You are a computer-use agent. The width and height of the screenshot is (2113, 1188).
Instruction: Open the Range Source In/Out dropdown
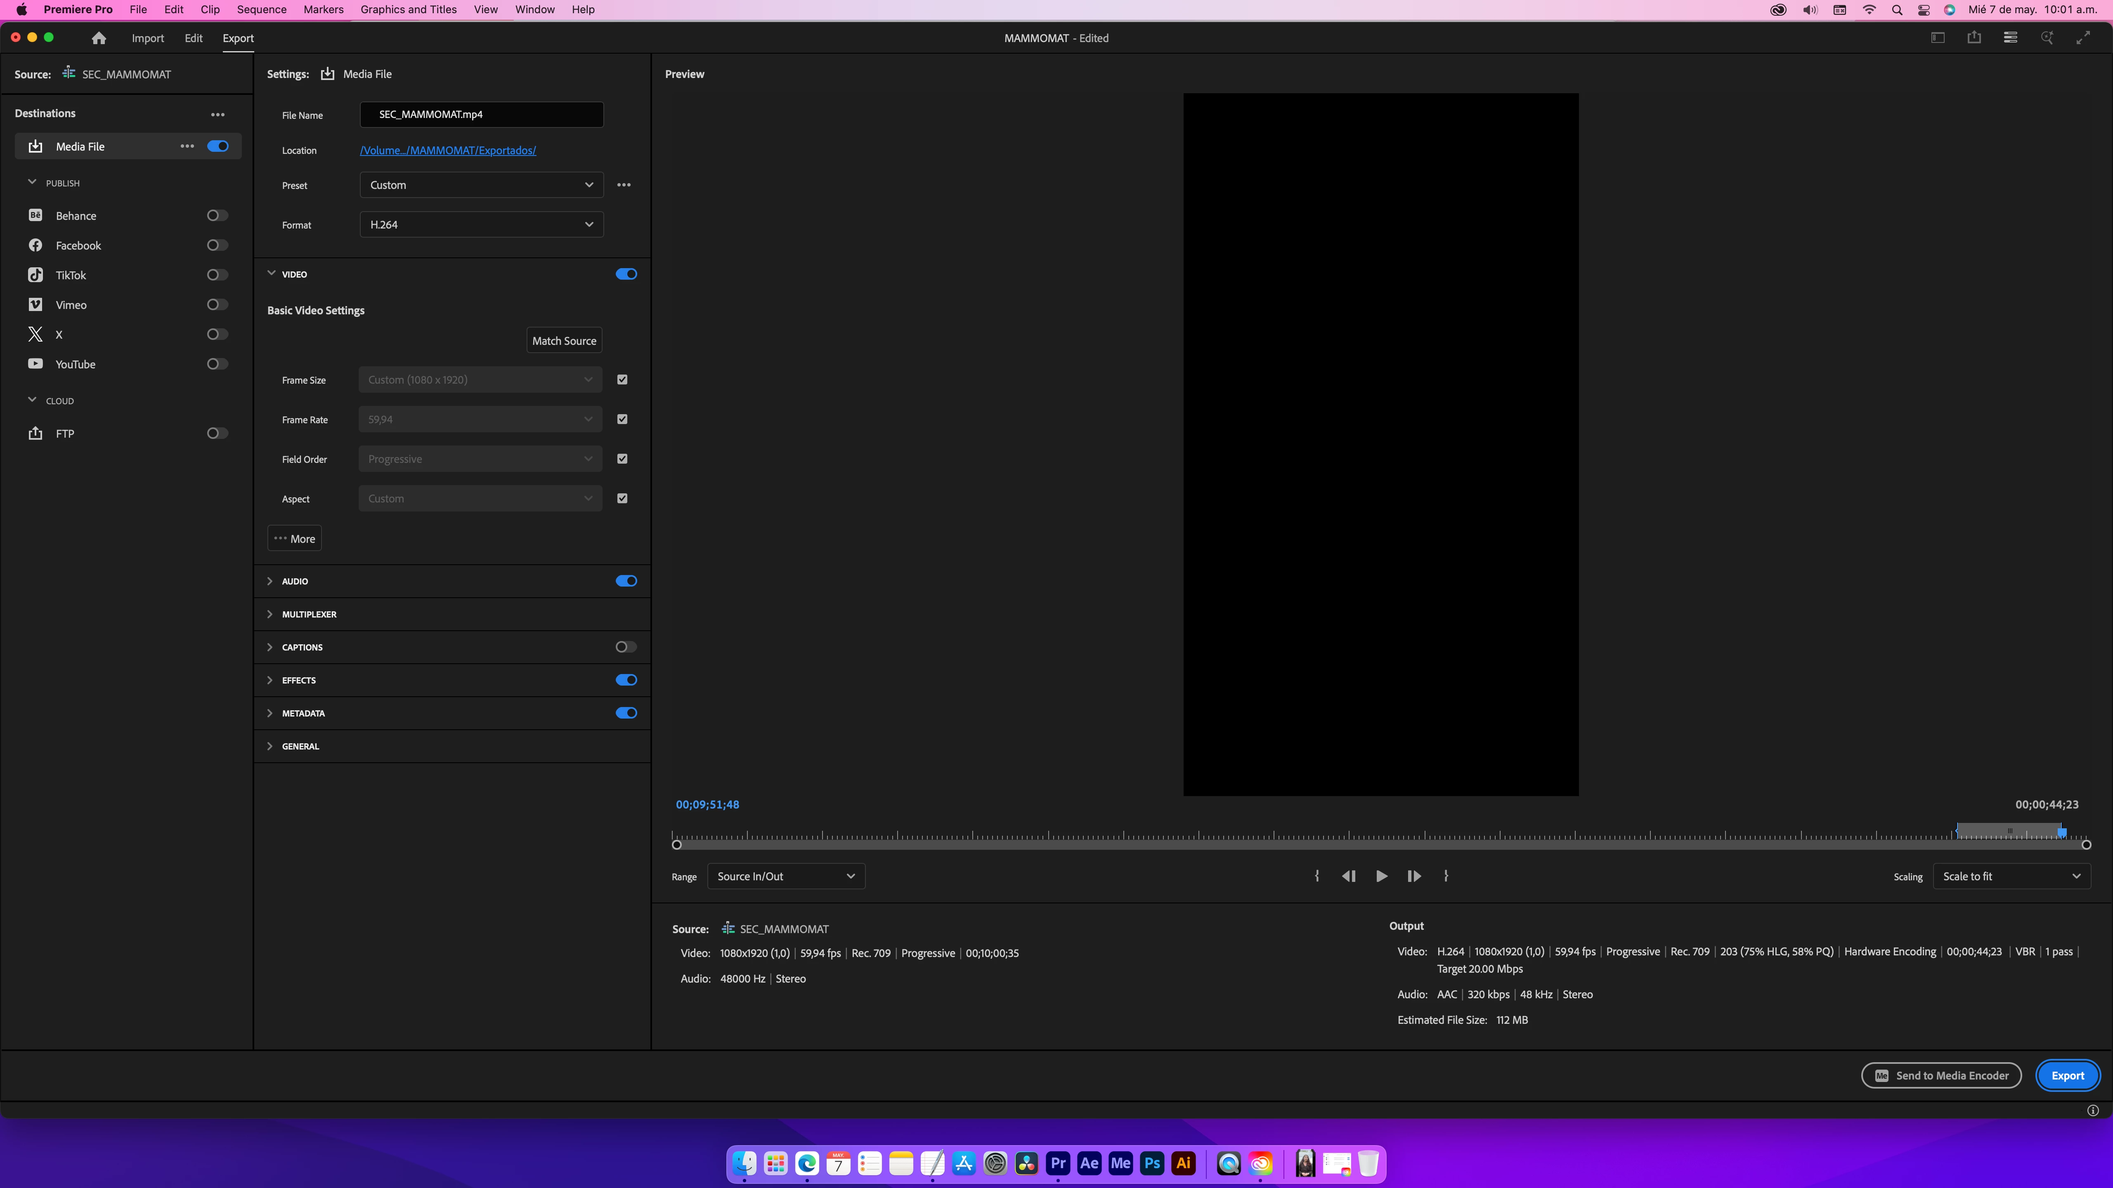(785, 876)
